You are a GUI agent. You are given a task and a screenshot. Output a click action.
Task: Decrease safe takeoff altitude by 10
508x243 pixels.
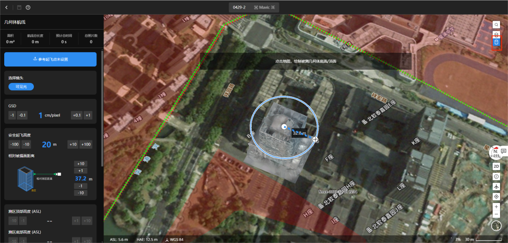pyautogui.click(x=26, y=145)
